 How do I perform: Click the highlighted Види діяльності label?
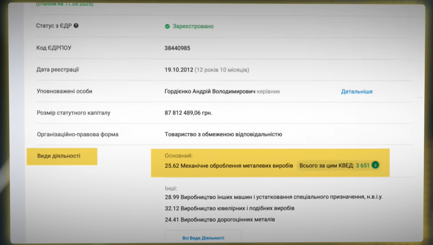pyautogui.click(x=59, y=156)
